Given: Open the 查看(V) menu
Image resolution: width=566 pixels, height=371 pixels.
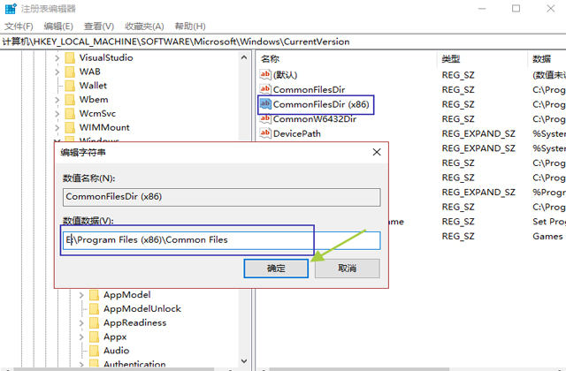Looking at the screenshot, I should (98, 26).
